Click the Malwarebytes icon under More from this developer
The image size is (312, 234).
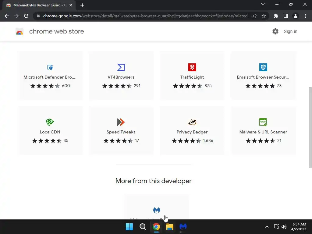157,210
